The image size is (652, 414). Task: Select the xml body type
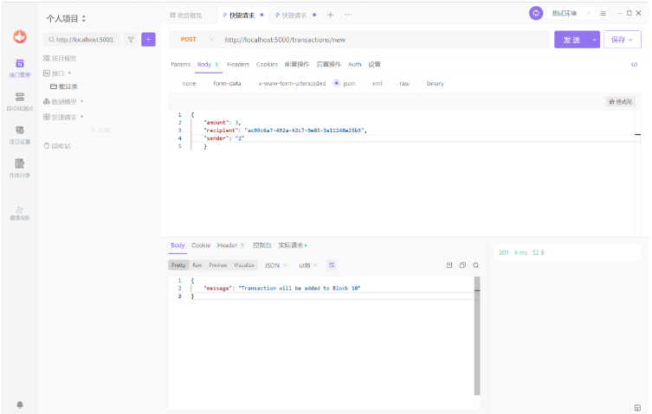pos(372,84)
